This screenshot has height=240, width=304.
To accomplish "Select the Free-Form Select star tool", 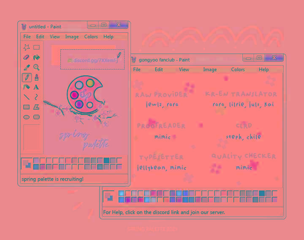I will tap(26, 48).
